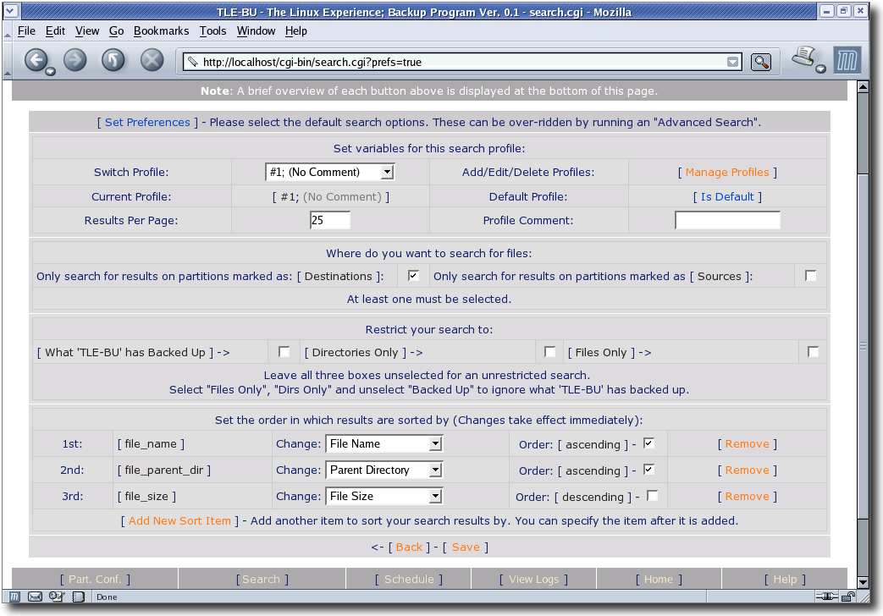The image size is (883, 616).
Task: Click the URL address field
Action: click(461, 62)
